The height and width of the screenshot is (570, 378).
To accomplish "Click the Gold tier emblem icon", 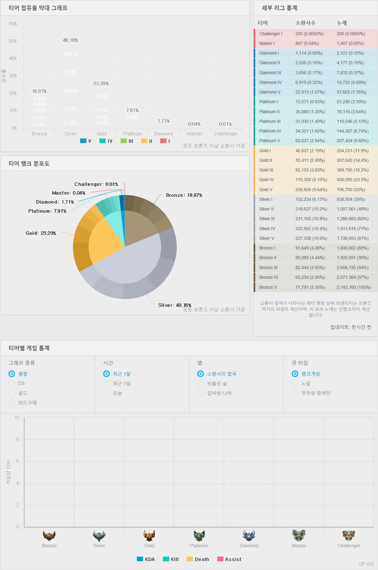I will point(149,536).
